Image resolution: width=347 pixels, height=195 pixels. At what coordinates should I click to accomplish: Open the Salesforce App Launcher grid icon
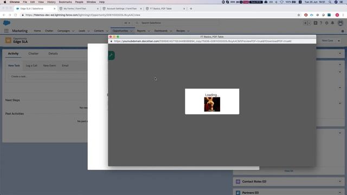click(7, 31)
